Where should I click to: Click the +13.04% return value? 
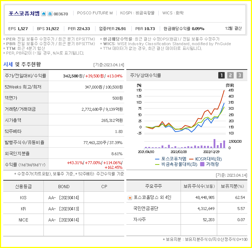coord(115,76)
